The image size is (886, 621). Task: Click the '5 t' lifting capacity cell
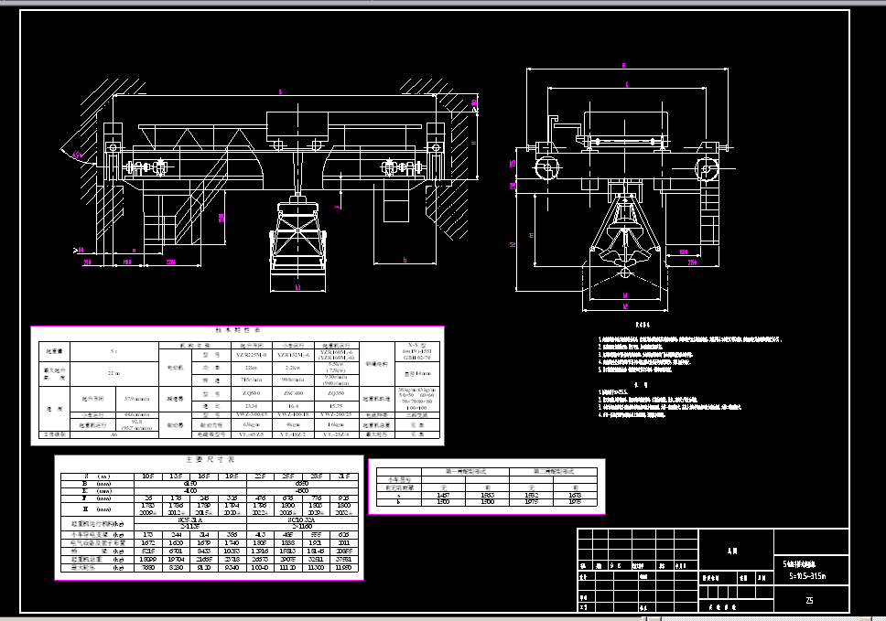(x=114, y=351)
